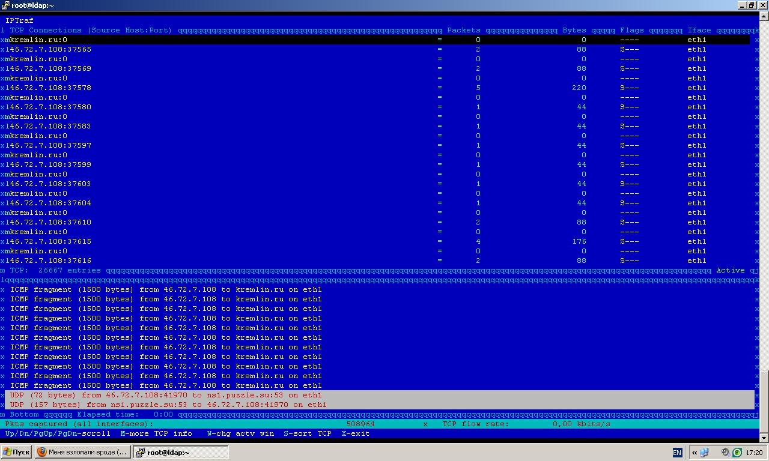Restore down the PuTTY window

pyautogui.click(x=752, y=5)
